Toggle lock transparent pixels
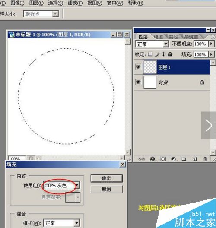Image resolution: width=216 pixels, height=228 pixels. [x=150, y=54]
